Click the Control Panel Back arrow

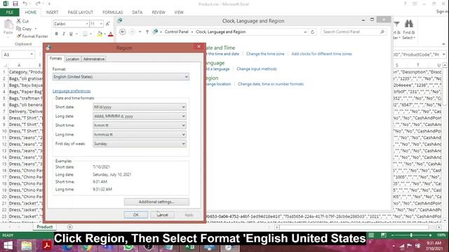[122, 31]
